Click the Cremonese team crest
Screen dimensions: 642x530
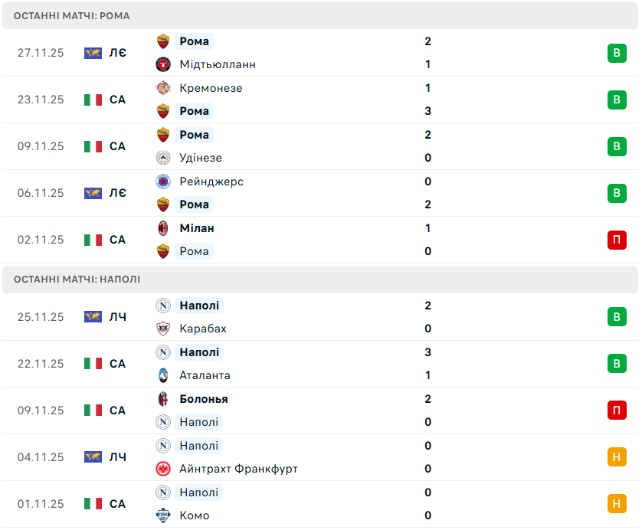pyautogui.click(x=162, y=88)
